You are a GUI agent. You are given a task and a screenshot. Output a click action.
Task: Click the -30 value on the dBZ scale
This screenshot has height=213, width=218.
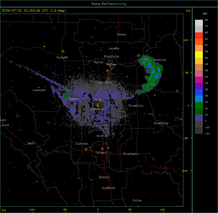[x=207, y=134]
